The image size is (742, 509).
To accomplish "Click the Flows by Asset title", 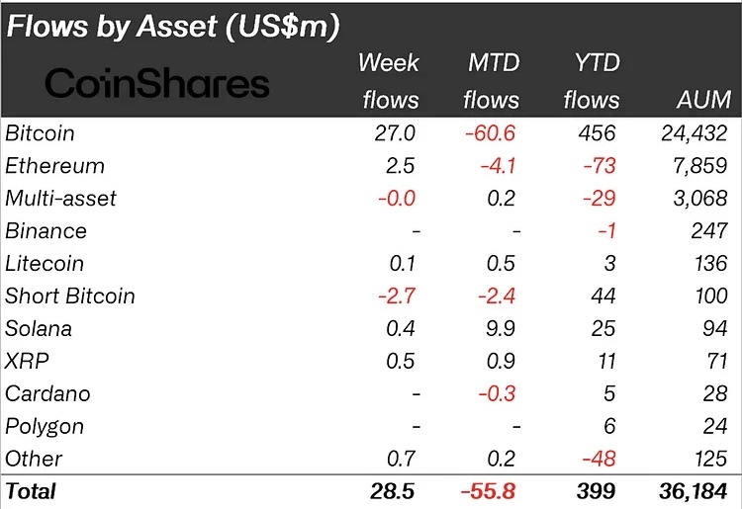I will [x=173, y=27].
